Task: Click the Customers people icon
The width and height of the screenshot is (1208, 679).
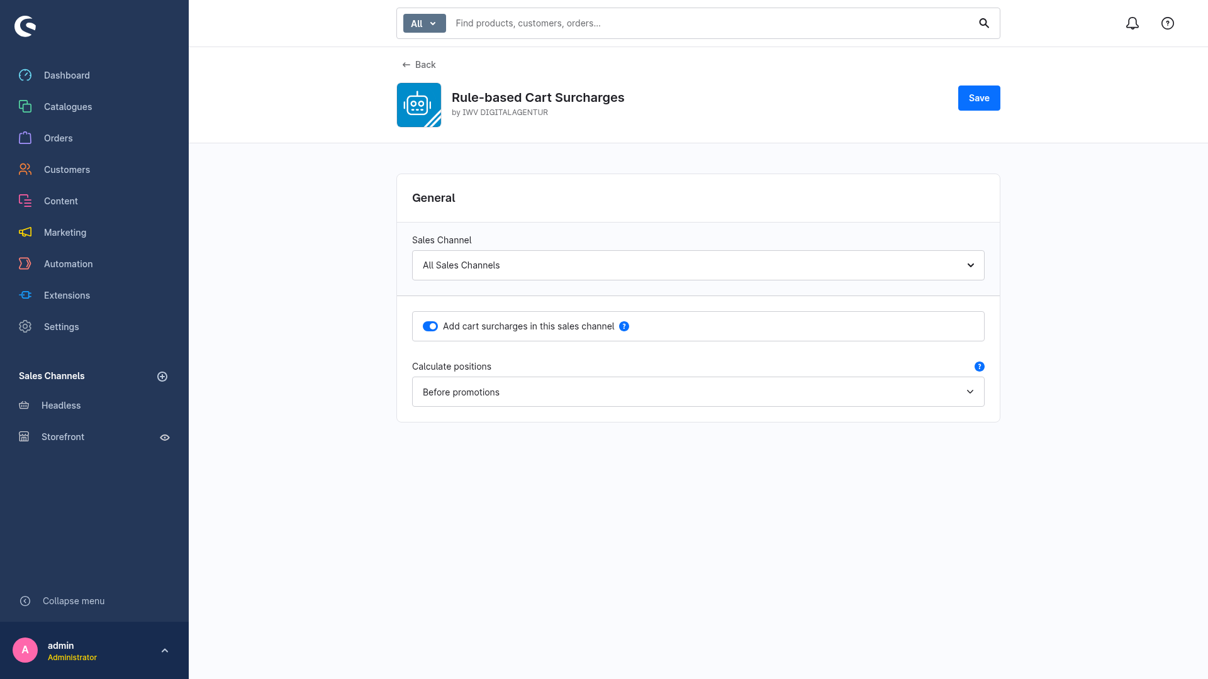Action: click(25, 170)
